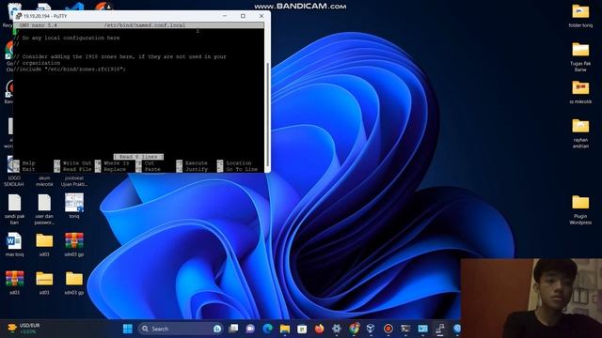The width and height of the screenshot is (602, 338).
Task: Launch the purple Chat app in taskbar
Action: click(250, 329)
